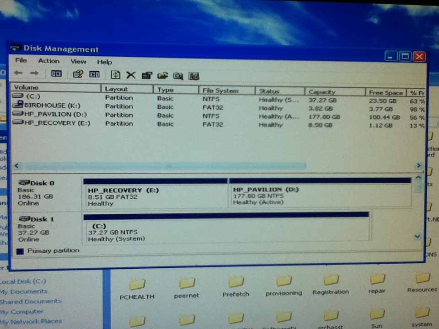Open the View menu

click(x=78, y=62)
